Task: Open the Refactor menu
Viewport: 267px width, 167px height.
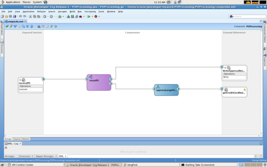Action: 41,12
